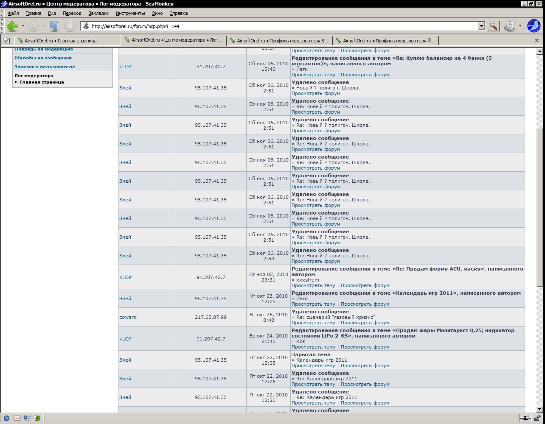Screen dimensions: 545x424
Task: Click the Back navigation arrow
Action: (12, 26)
